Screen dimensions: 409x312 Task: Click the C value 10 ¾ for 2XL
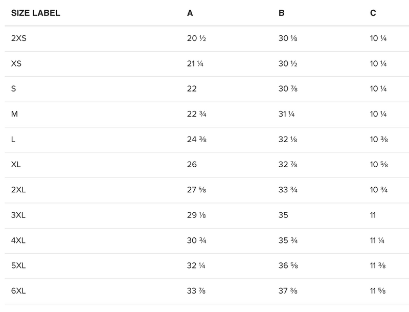[x=378, y=190]
